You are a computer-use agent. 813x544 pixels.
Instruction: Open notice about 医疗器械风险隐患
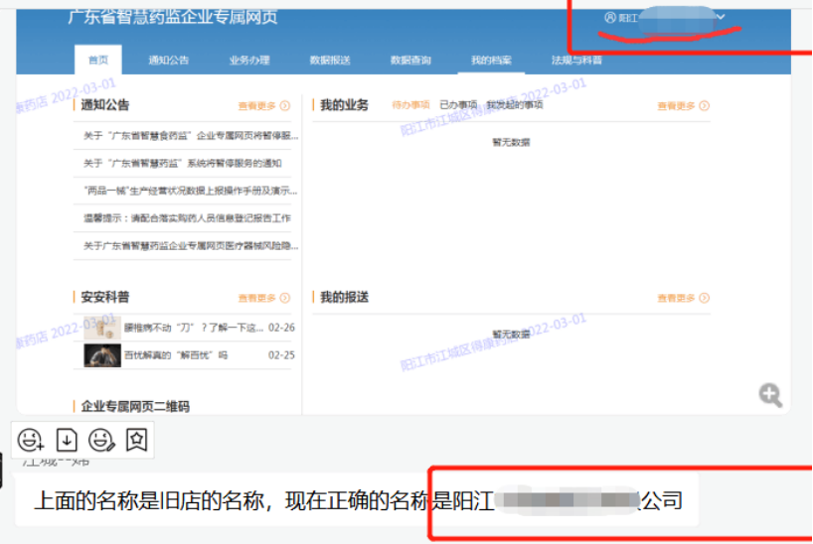191,245
